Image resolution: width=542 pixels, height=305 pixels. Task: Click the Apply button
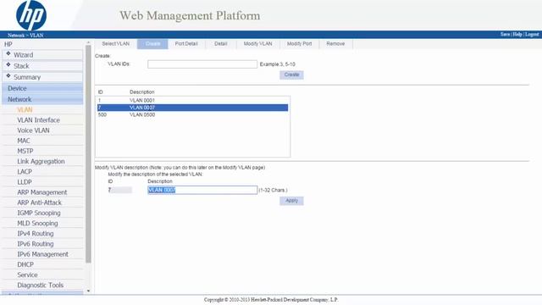[x=291, y=201]
